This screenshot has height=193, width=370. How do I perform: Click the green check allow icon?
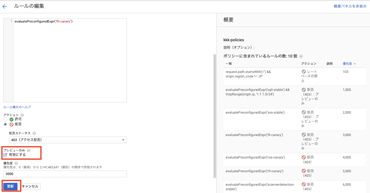click(x=12, y=119)
